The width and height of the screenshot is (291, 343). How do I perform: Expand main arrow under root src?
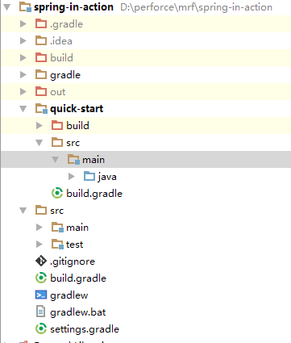(39, 228)
